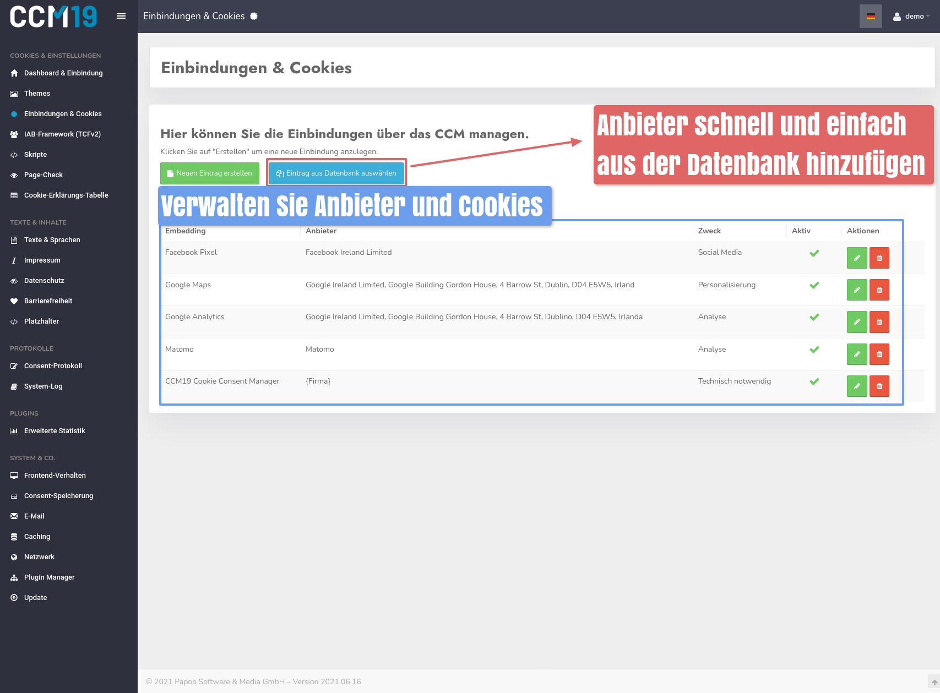Open Caching settings
Image resolution: width=940 pixels, height=693 pixels.
37,537
